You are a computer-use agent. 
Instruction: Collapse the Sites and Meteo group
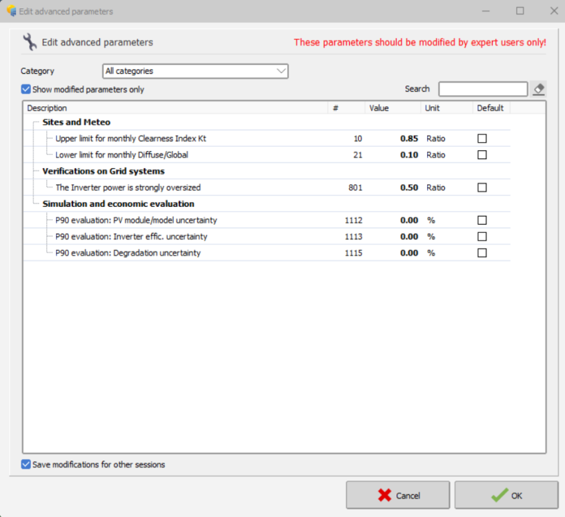(x=33, y=123)
